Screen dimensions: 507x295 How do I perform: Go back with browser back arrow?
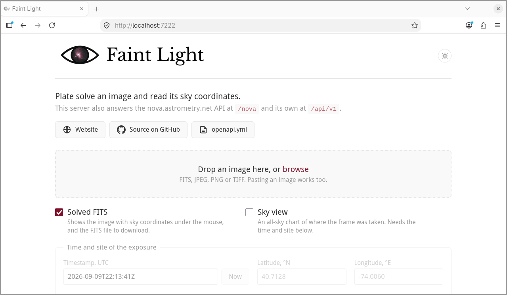point(23,25)
